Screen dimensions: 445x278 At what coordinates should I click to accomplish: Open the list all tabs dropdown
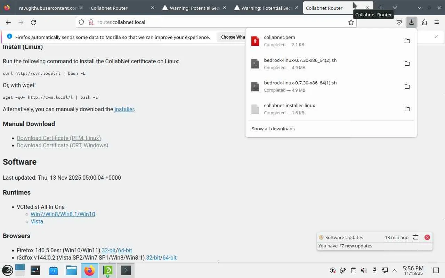(x=395, y=8)
